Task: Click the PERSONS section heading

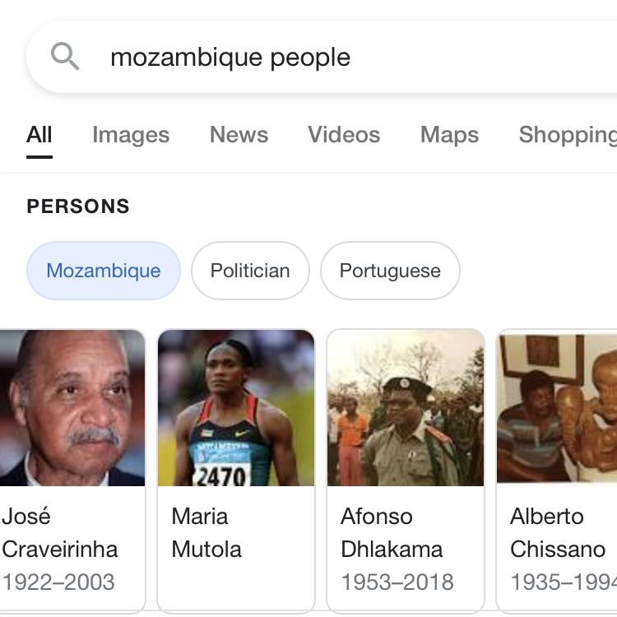Action: (78, 206)
